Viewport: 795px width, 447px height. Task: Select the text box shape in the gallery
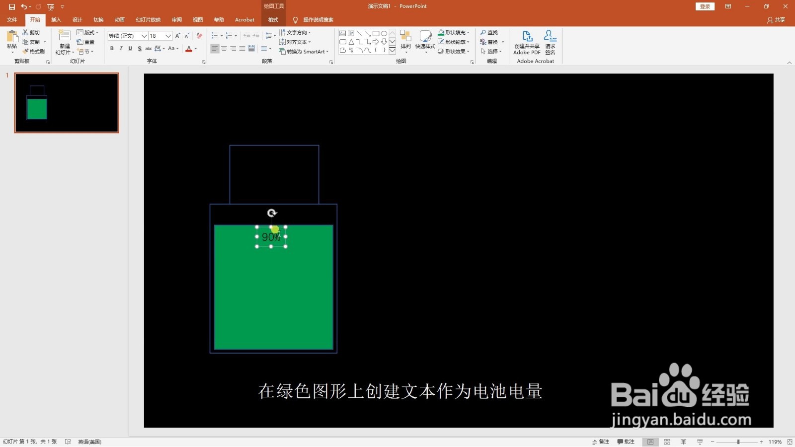pyautogui.click(x=343, y=33)
